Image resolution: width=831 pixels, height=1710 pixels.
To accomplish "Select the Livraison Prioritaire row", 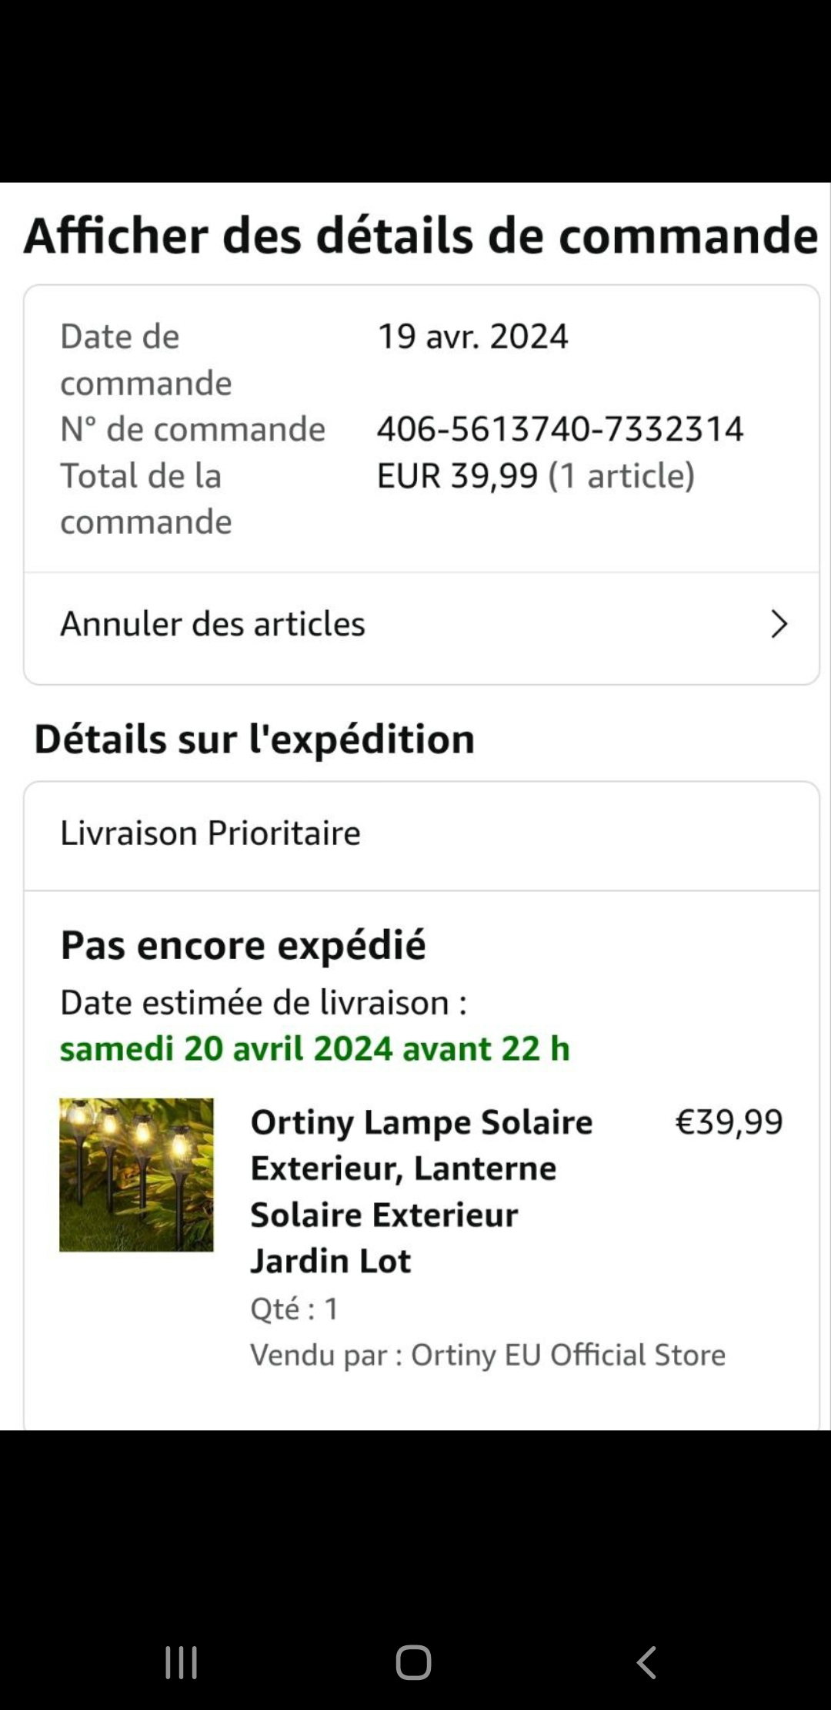I will (210, 833).
